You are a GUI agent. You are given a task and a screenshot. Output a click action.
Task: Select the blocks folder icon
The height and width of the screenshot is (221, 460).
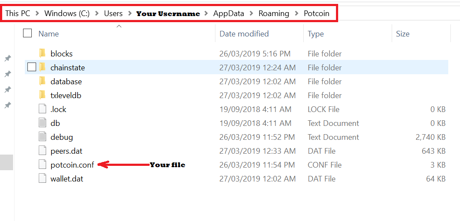click(42, 53)
